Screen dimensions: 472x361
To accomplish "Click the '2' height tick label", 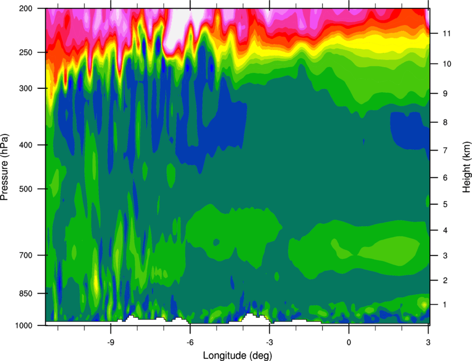I will pos(445,280).
